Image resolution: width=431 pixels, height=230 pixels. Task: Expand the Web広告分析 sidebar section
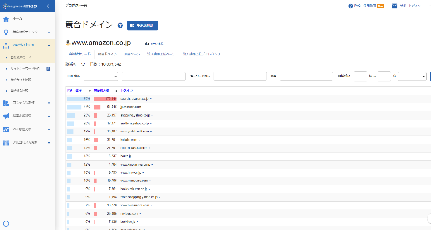pos(49,129)
